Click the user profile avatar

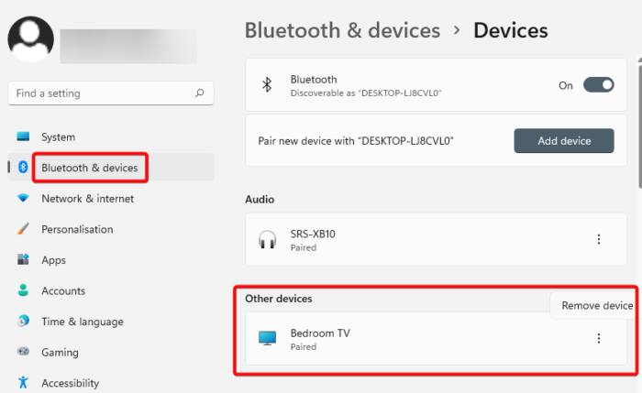click(x=30, y=38)
